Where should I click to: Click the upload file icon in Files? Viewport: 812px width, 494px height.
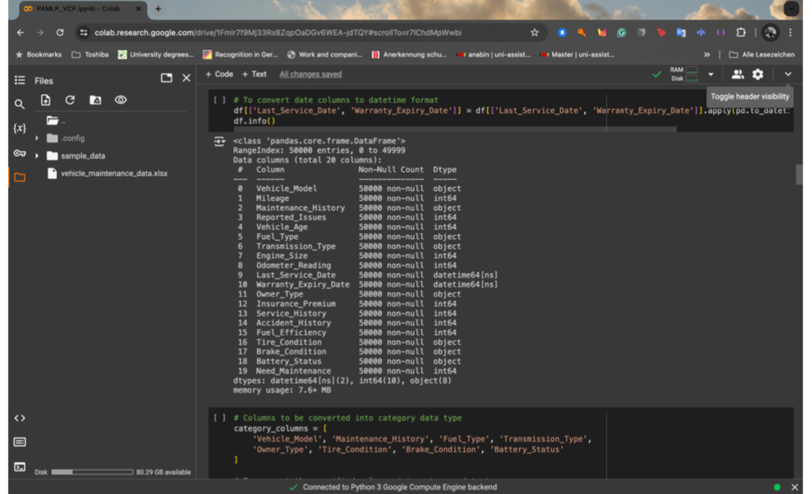(x=45, y=100)
